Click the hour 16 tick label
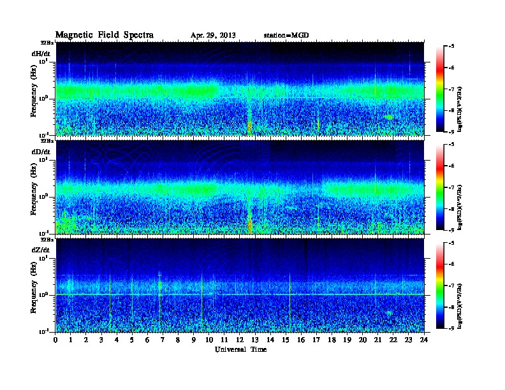505x390 pixels. pos(301,340)
